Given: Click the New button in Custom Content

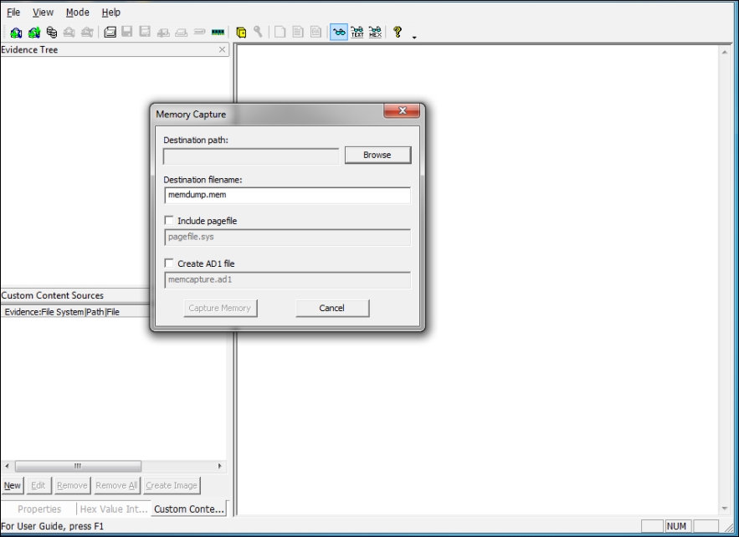Looking at the screenshot, I should pos(13,485).
